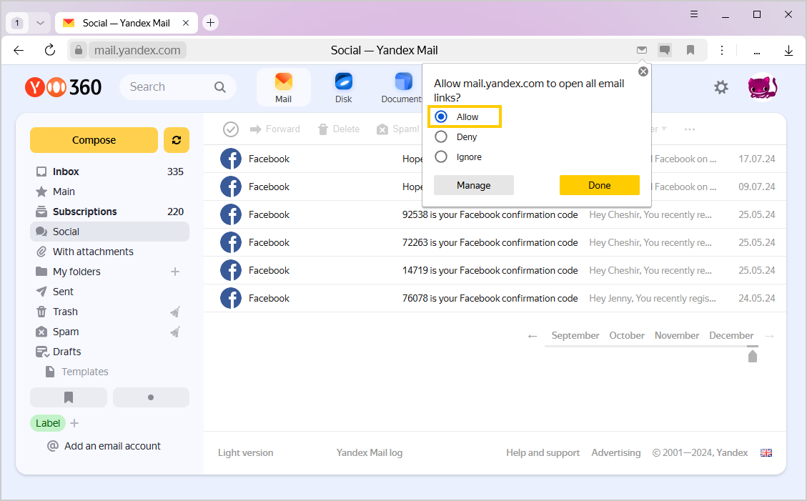This screenshot has width=807, height=501.
Task: Open browser downloads arrow icon
Action: pyautogui.click(x=788, y=50)
